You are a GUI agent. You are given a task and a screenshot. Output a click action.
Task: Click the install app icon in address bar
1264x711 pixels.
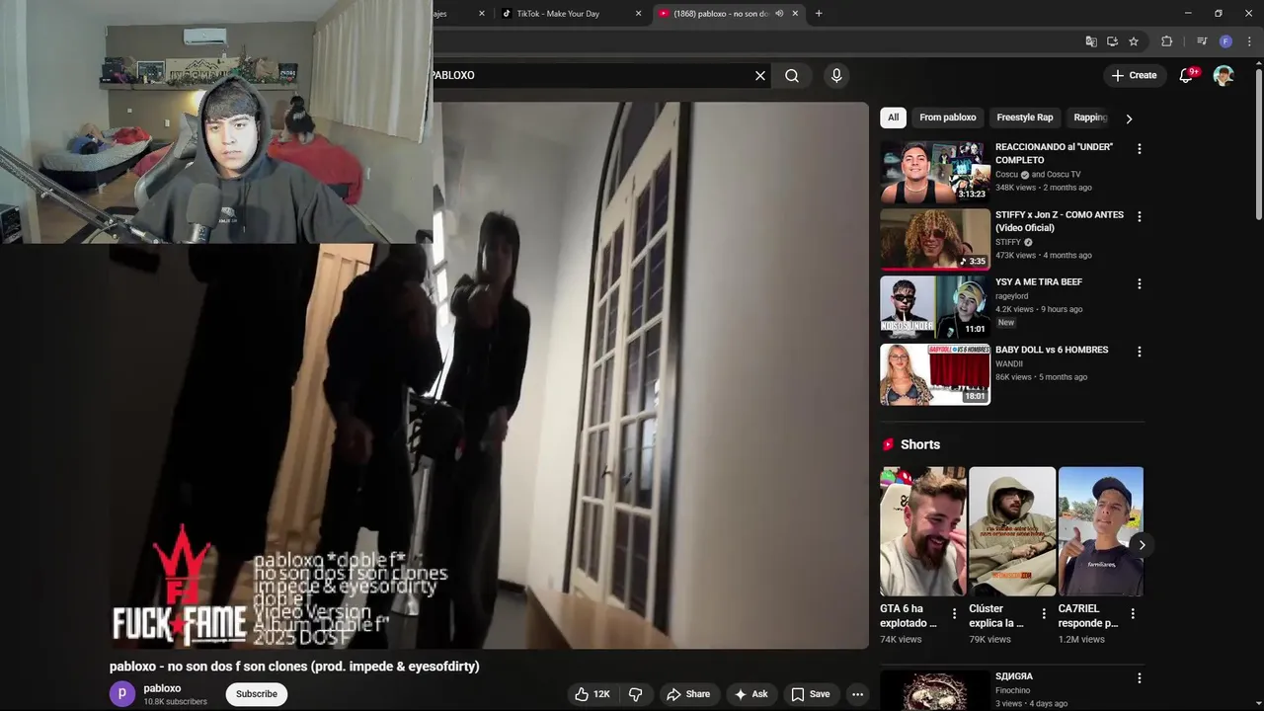pos(1112,41)
